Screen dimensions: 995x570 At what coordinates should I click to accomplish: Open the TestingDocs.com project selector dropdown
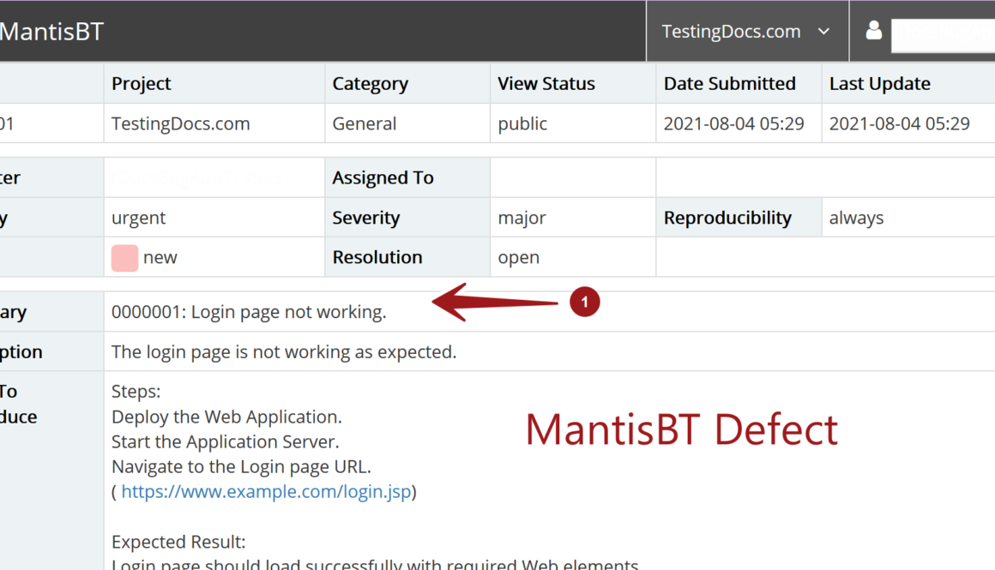[x=746, y=32]
